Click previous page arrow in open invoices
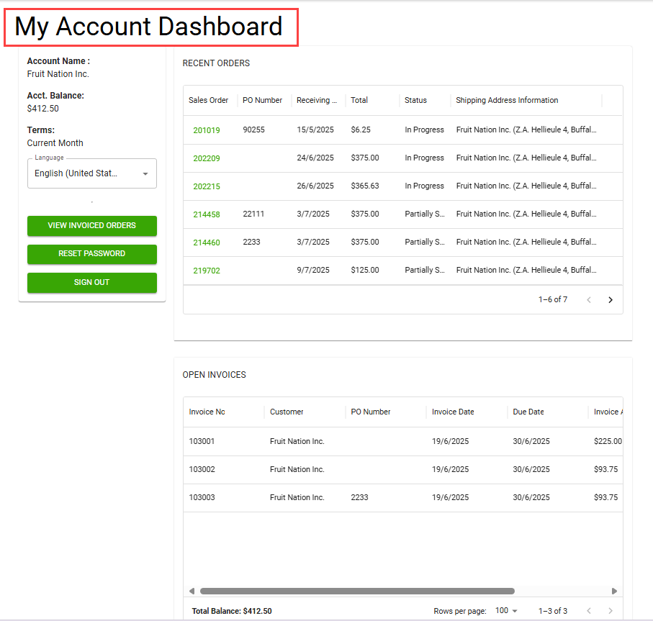653x621 pixels. point(588,611)
